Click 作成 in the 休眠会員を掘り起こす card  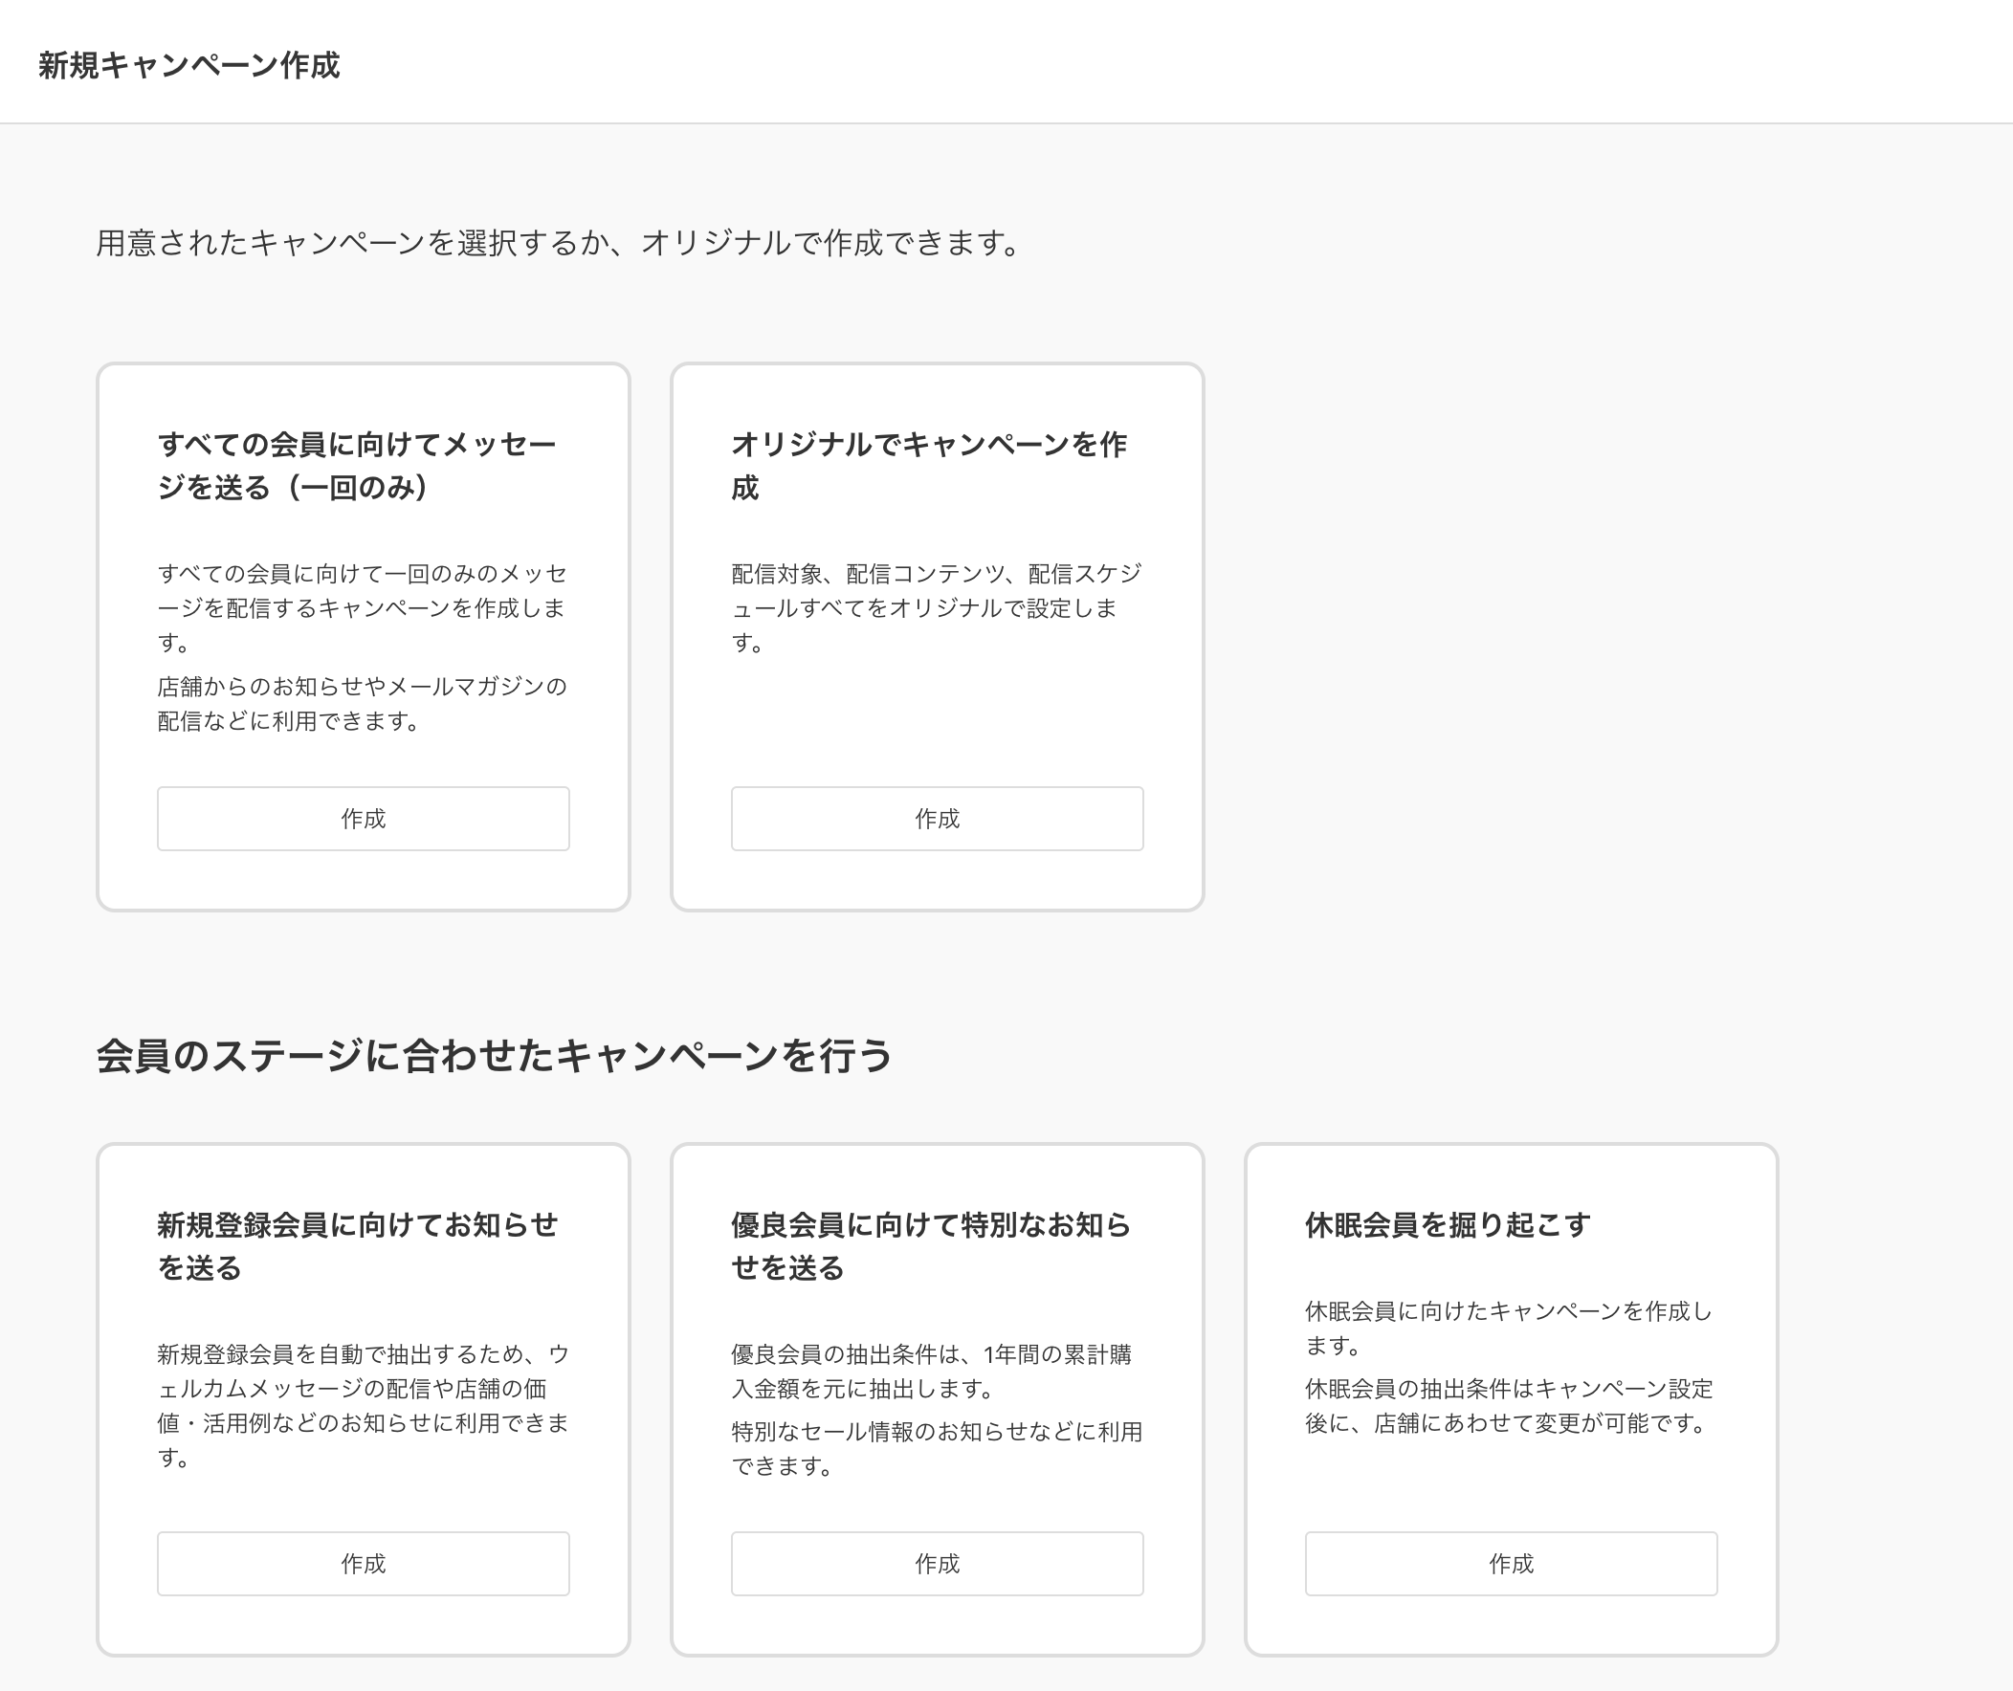click(x=1510, y=1564)
